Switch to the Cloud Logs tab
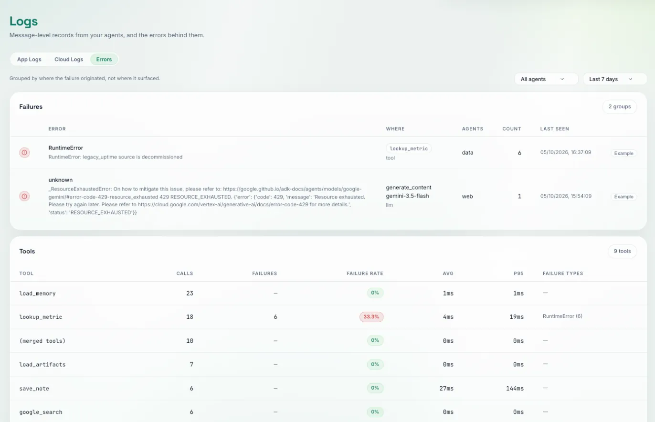The image size is (655, 422). pos(69,60)
